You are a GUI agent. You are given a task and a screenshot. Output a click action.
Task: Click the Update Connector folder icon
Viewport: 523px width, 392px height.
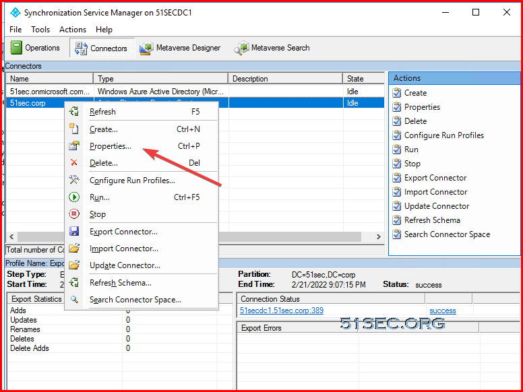pos(74,265)
